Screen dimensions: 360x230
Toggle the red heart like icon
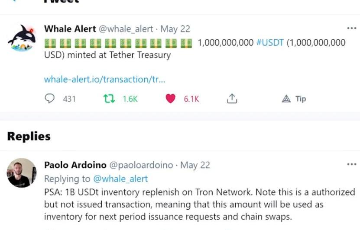[171, 99]
